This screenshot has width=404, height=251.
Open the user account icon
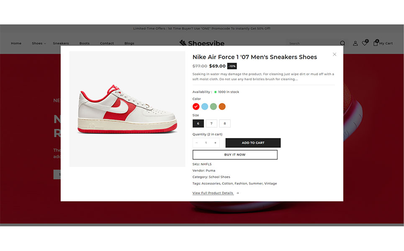pos(355,43)
